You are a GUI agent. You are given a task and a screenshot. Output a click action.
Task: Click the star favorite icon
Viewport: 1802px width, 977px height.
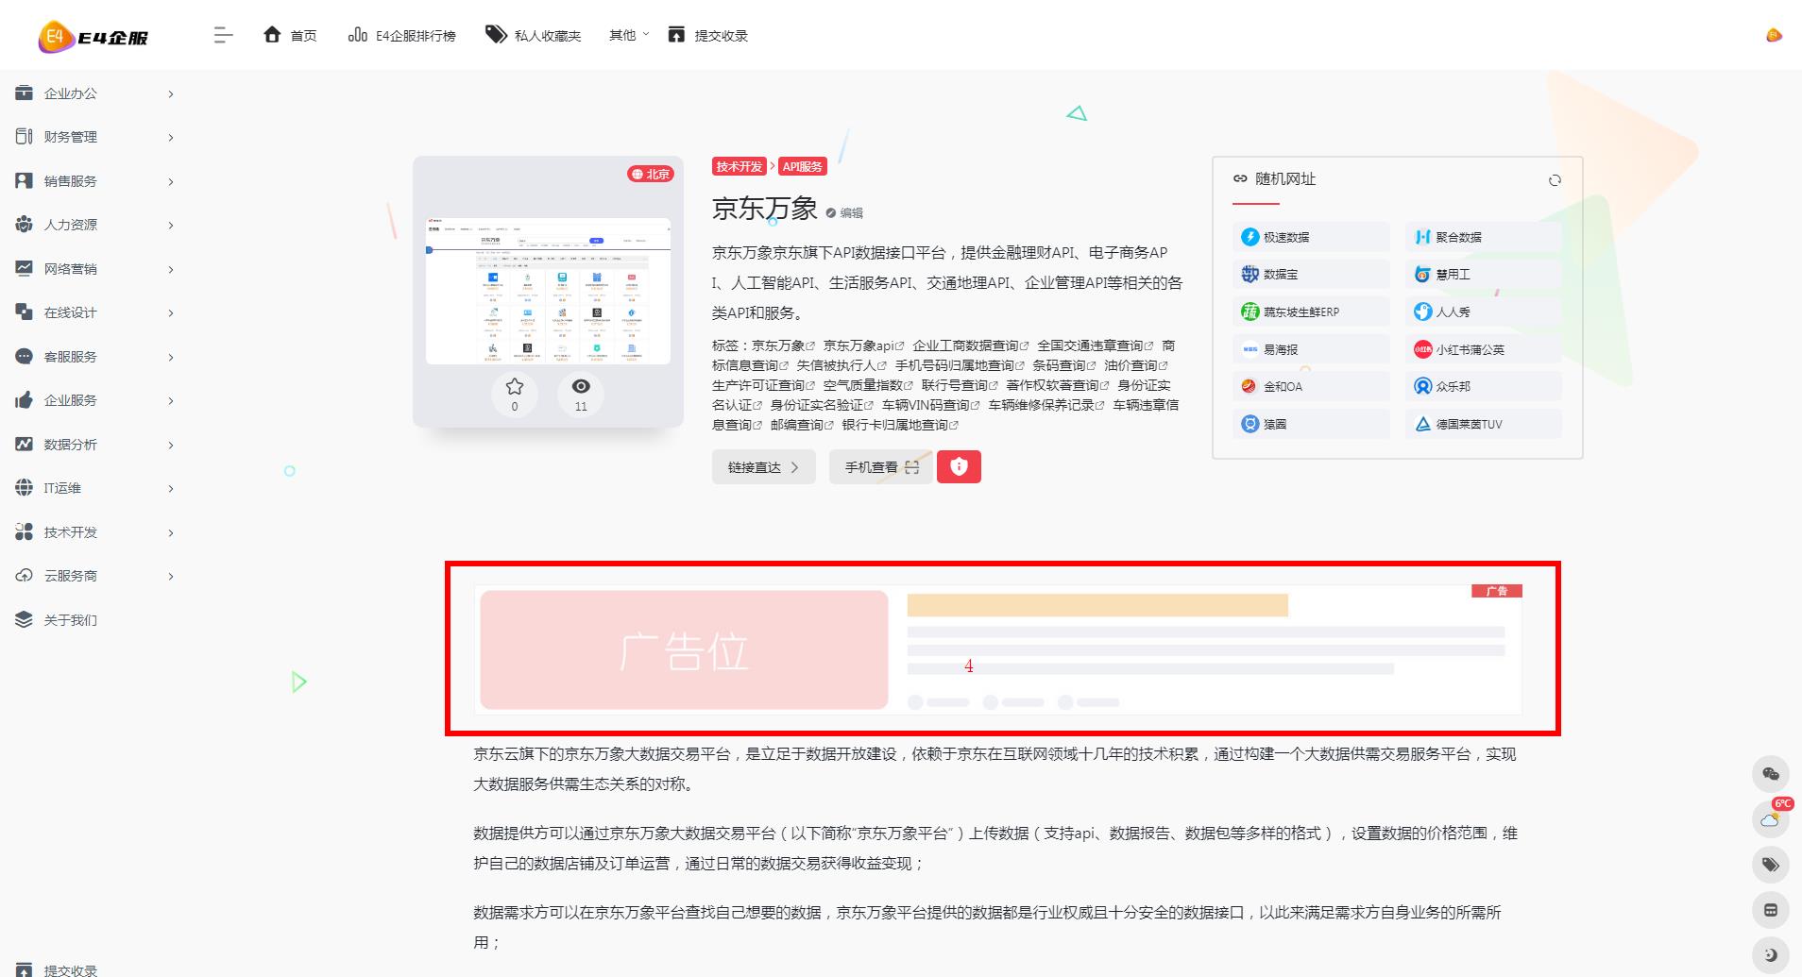(515, 386)
